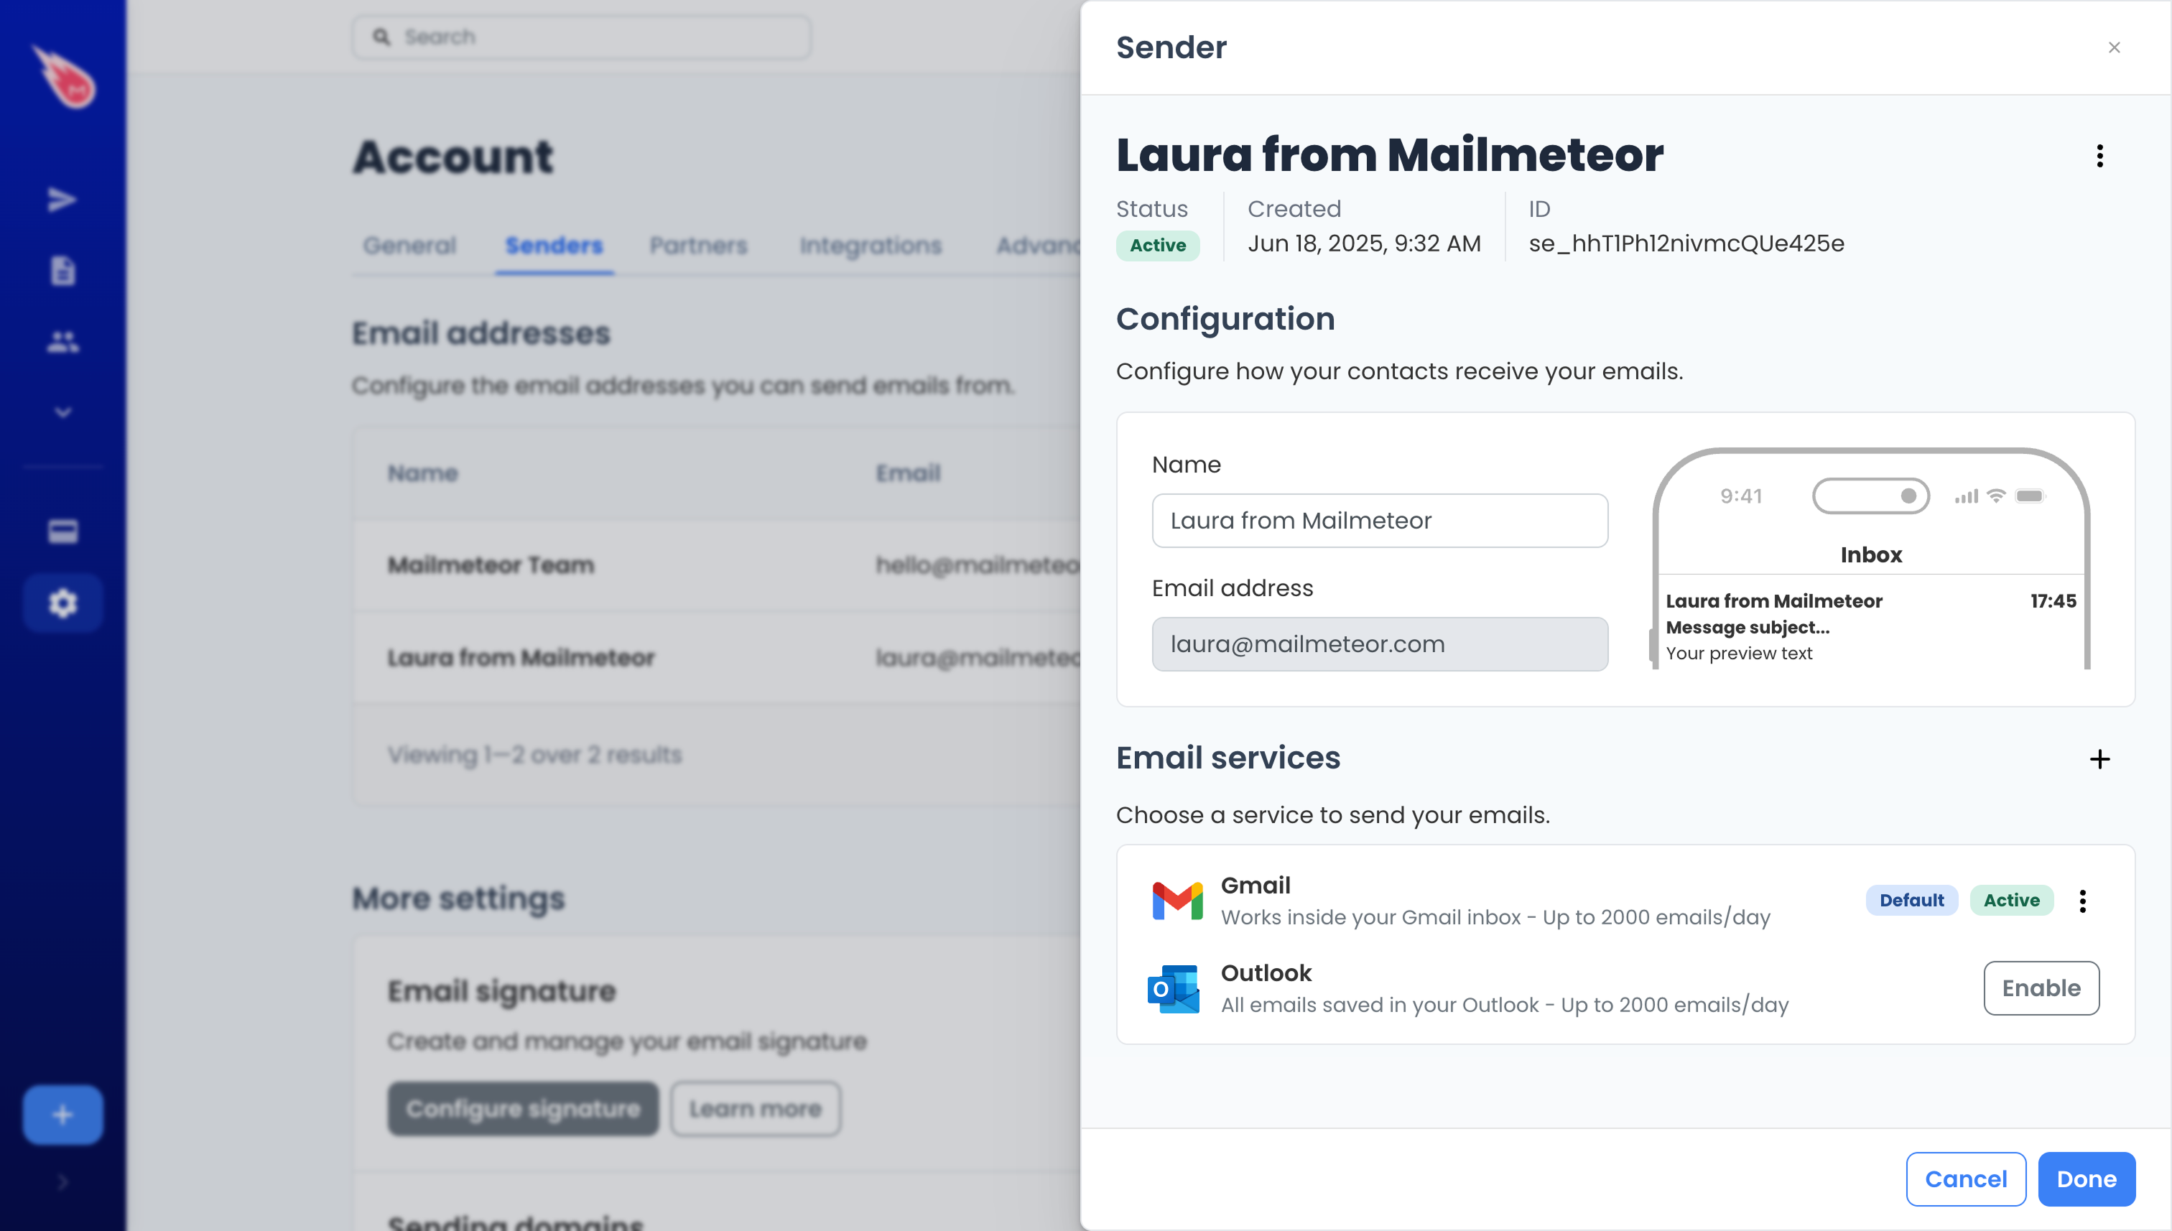Enable the Outlook email service
Image resolution: width=2172 pixels, height=1231 pixels.
[x=2041, y=988]
